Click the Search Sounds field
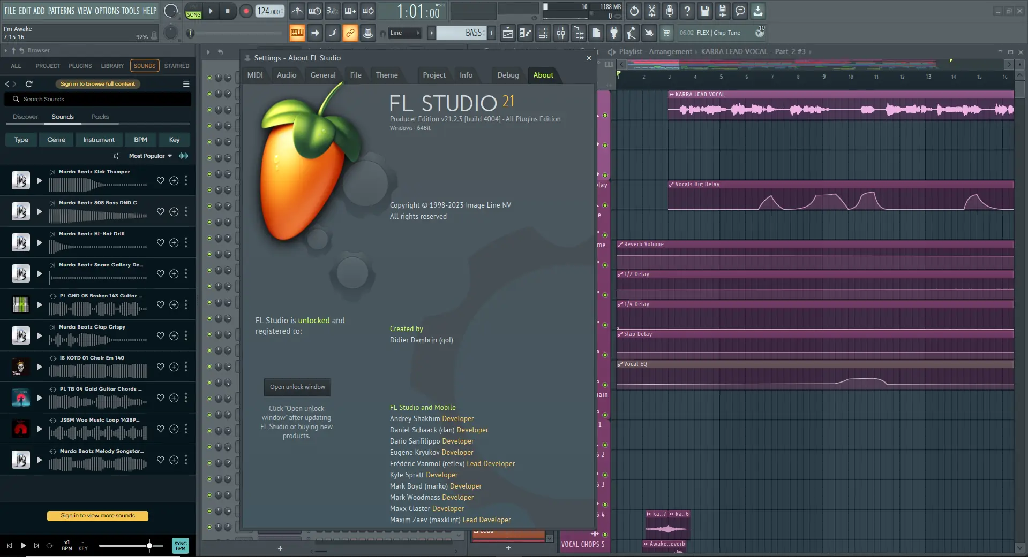This screenshot has height=557, width=1028. click(97, 99)
